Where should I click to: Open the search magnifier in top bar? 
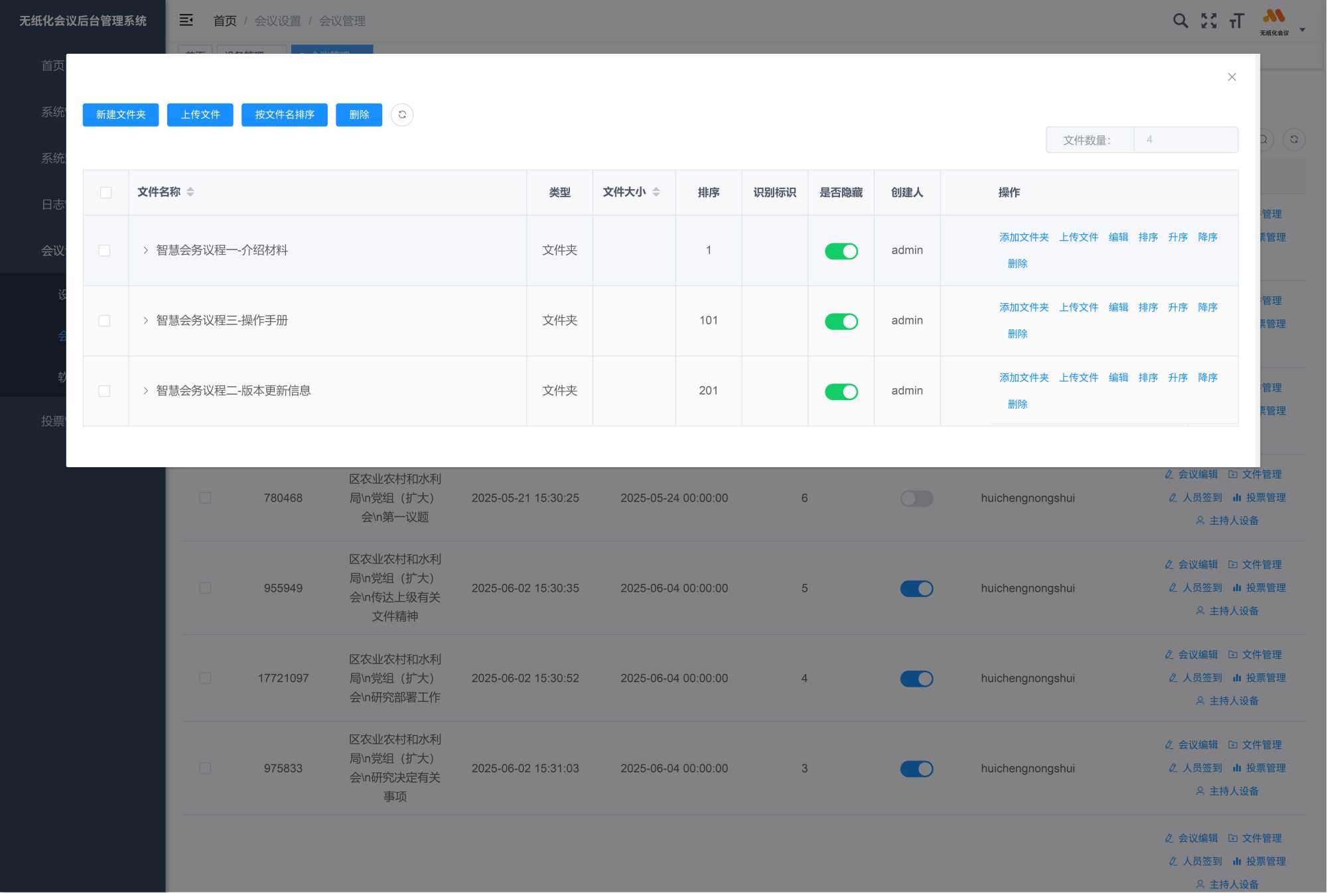tap(1180, 21)
